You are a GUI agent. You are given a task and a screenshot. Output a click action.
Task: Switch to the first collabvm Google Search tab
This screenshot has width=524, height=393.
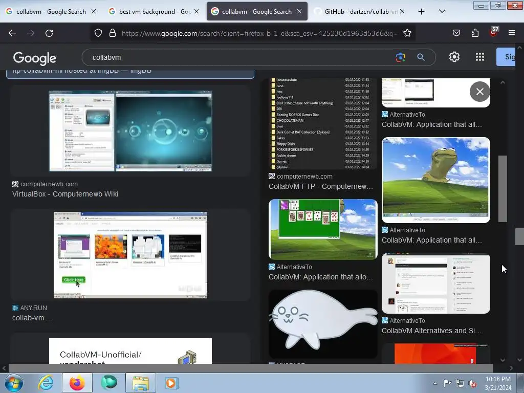(x=51, y=11)
